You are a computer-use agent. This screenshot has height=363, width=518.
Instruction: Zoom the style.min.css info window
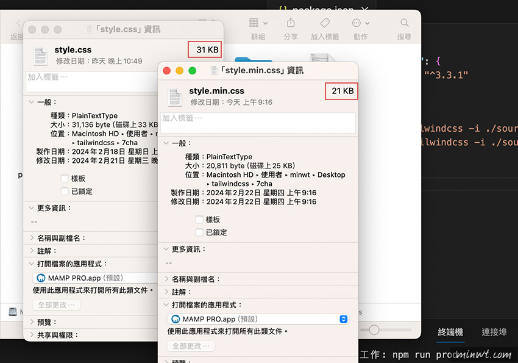192,70
